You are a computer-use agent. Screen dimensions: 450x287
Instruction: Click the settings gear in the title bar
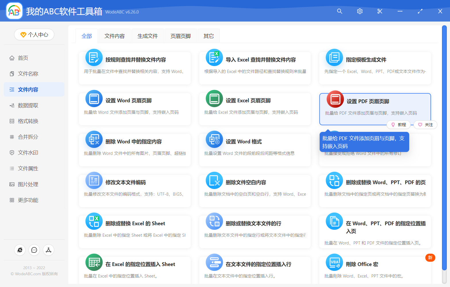[360, 11]
